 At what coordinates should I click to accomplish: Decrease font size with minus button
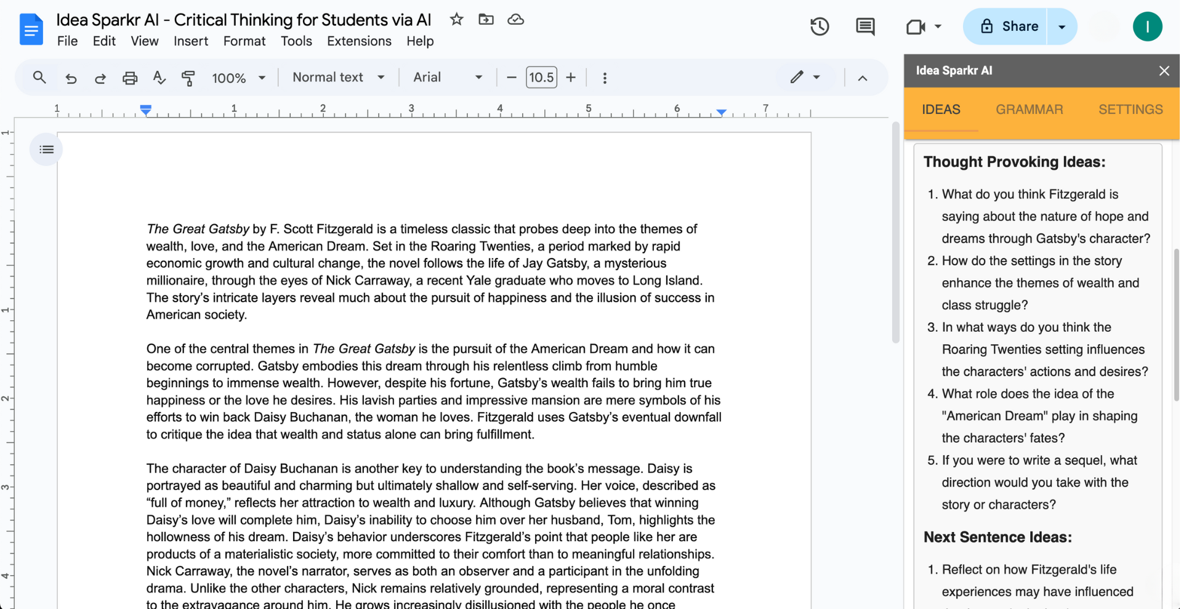click(511, 78)
